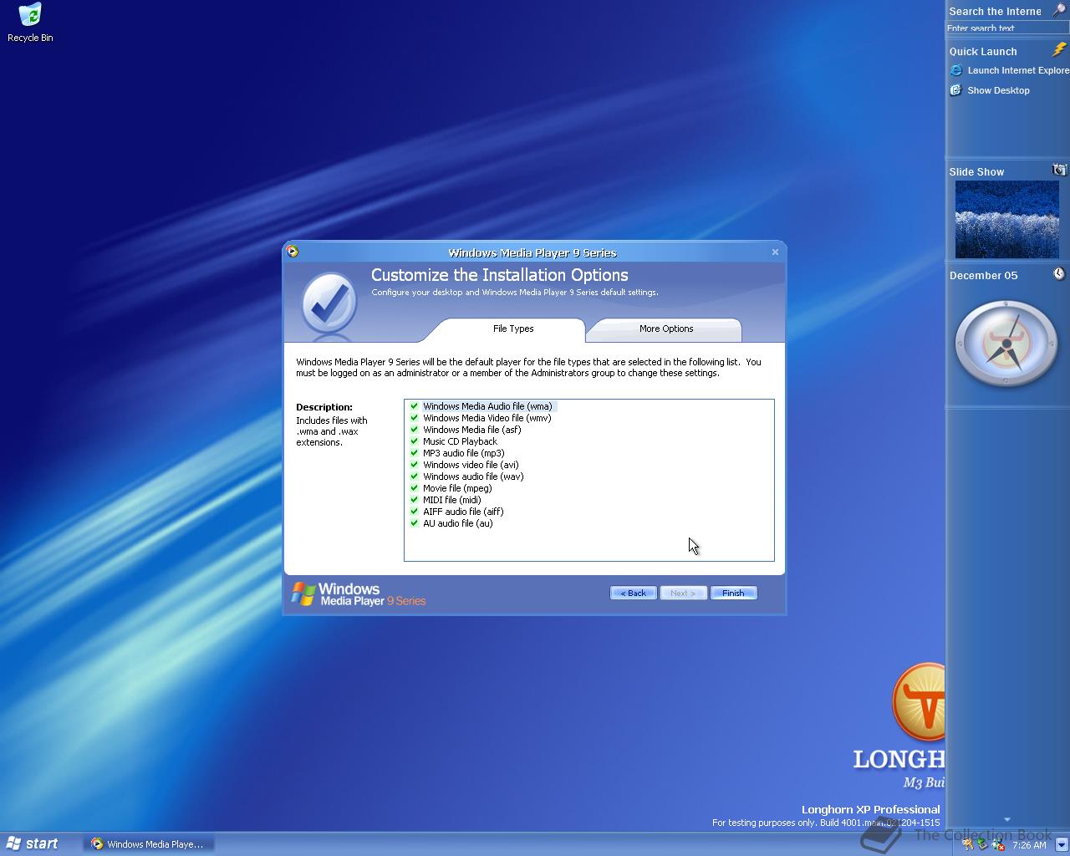Click the Slide Show camera icon
The width and height of the screenshot is (1070, 856).
click(x=1059, y=170)
